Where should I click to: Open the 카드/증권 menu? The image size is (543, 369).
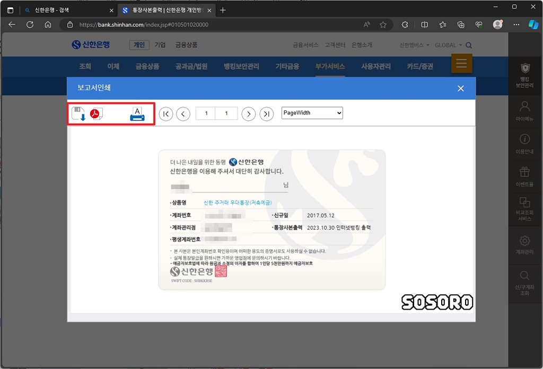click(x=420, y=66)
